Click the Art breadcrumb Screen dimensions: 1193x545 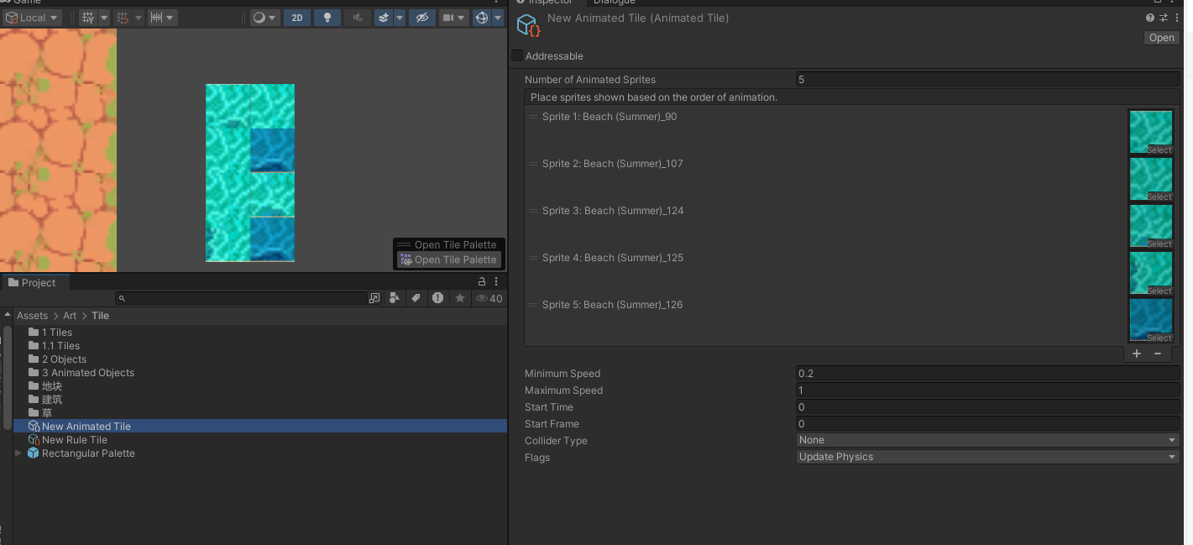pyautogui.click(x=70, y=316)
